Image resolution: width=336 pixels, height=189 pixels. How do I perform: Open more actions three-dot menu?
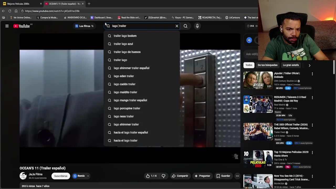237,176
